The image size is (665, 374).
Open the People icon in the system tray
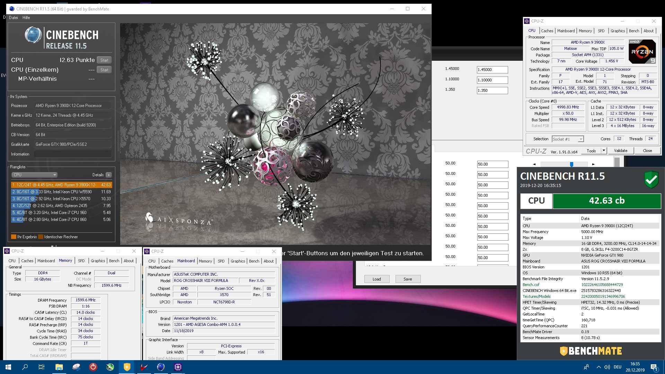pyautogui.click(x=586, y=367)
